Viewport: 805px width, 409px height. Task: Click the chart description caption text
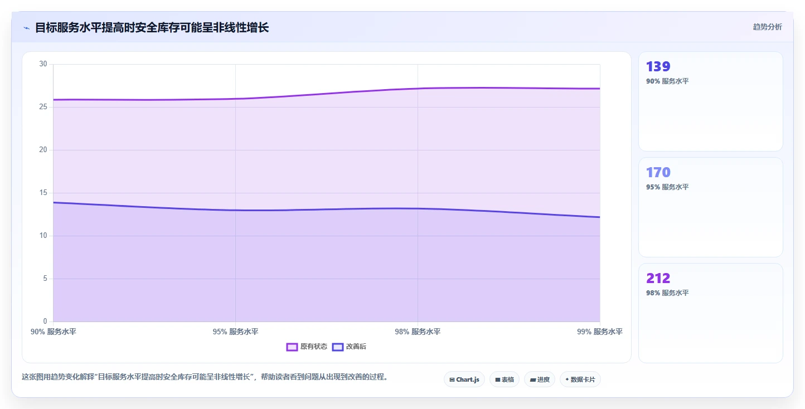pos(205,377)
